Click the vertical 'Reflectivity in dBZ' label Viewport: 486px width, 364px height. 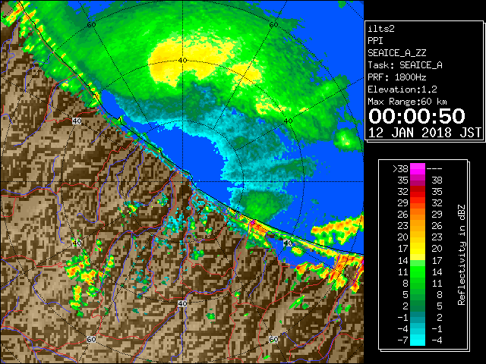(x=462, y=255)
